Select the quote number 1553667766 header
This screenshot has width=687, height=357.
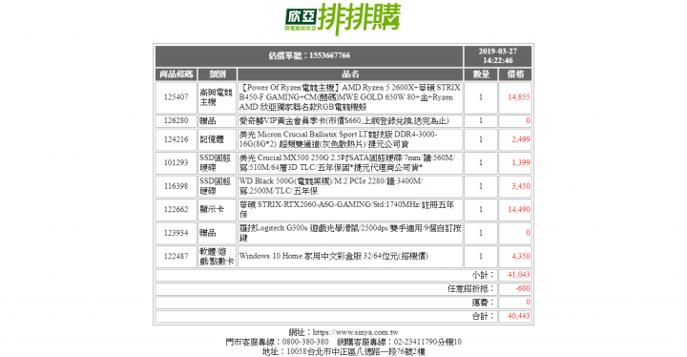(309, 55)
